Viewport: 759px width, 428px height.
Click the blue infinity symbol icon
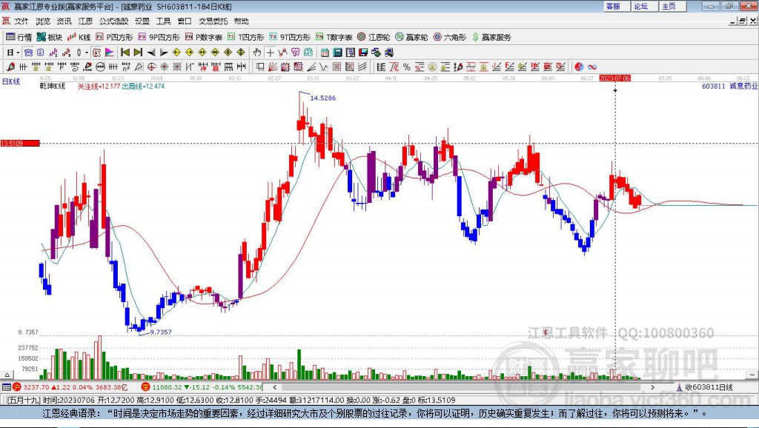click(592, 67)
